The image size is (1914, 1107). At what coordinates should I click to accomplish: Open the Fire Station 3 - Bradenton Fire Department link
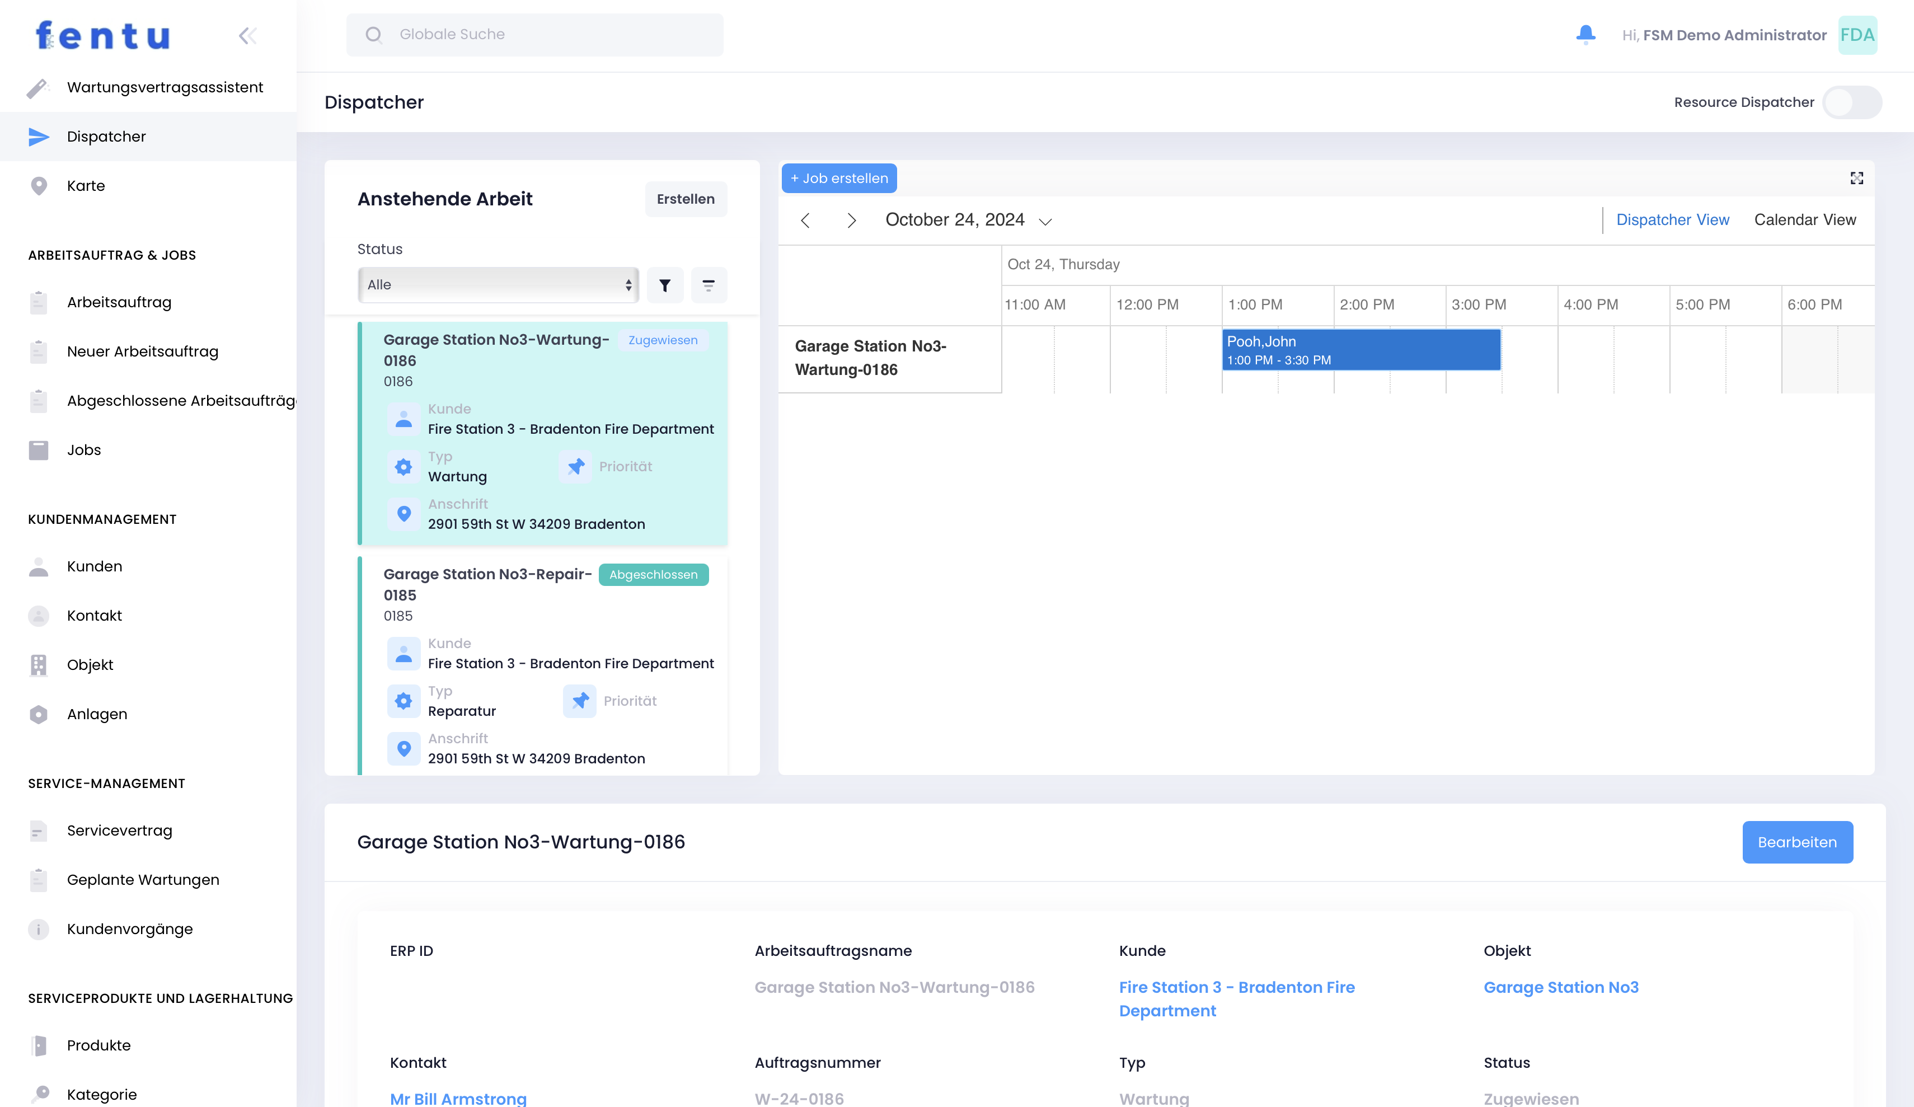pyautogui.click(x=1236, y=999)
